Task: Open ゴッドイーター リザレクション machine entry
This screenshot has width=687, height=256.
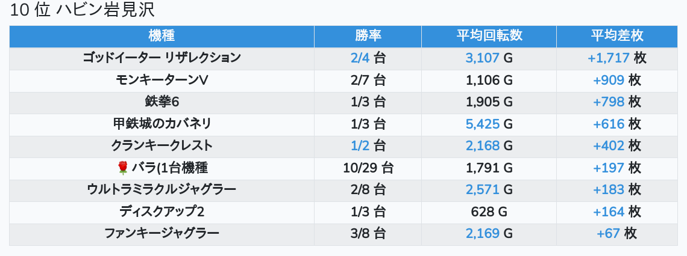Action: (162, 58)
